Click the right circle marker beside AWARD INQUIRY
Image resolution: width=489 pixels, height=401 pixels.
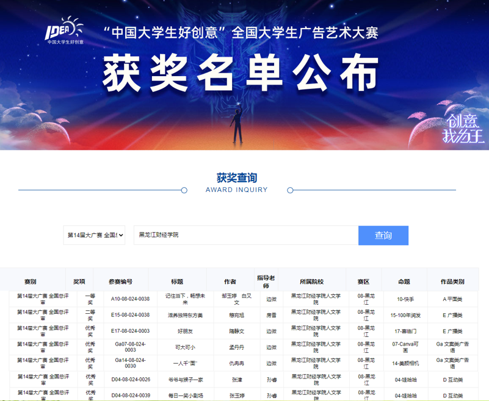click(x=290, y=190)
